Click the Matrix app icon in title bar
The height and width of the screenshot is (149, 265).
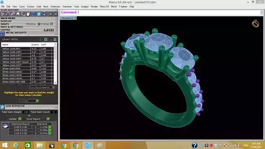2,2
